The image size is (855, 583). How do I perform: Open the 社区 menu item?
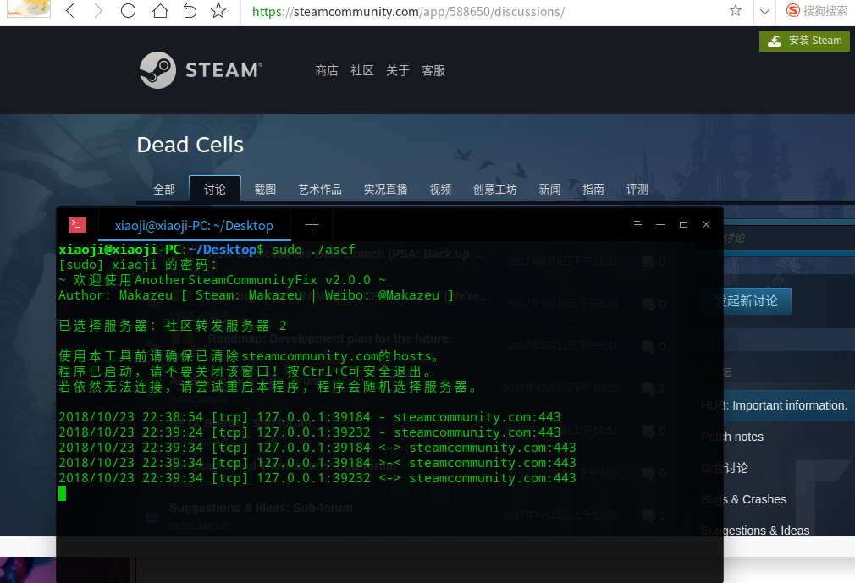[x=362, y=71]
